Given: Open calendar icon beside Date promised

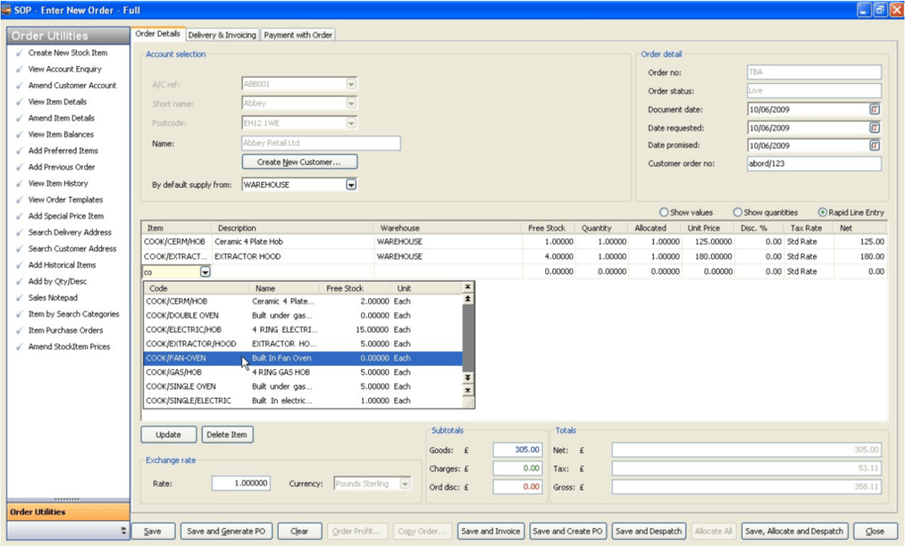Looking at the screenshot, I should (875, 146).
